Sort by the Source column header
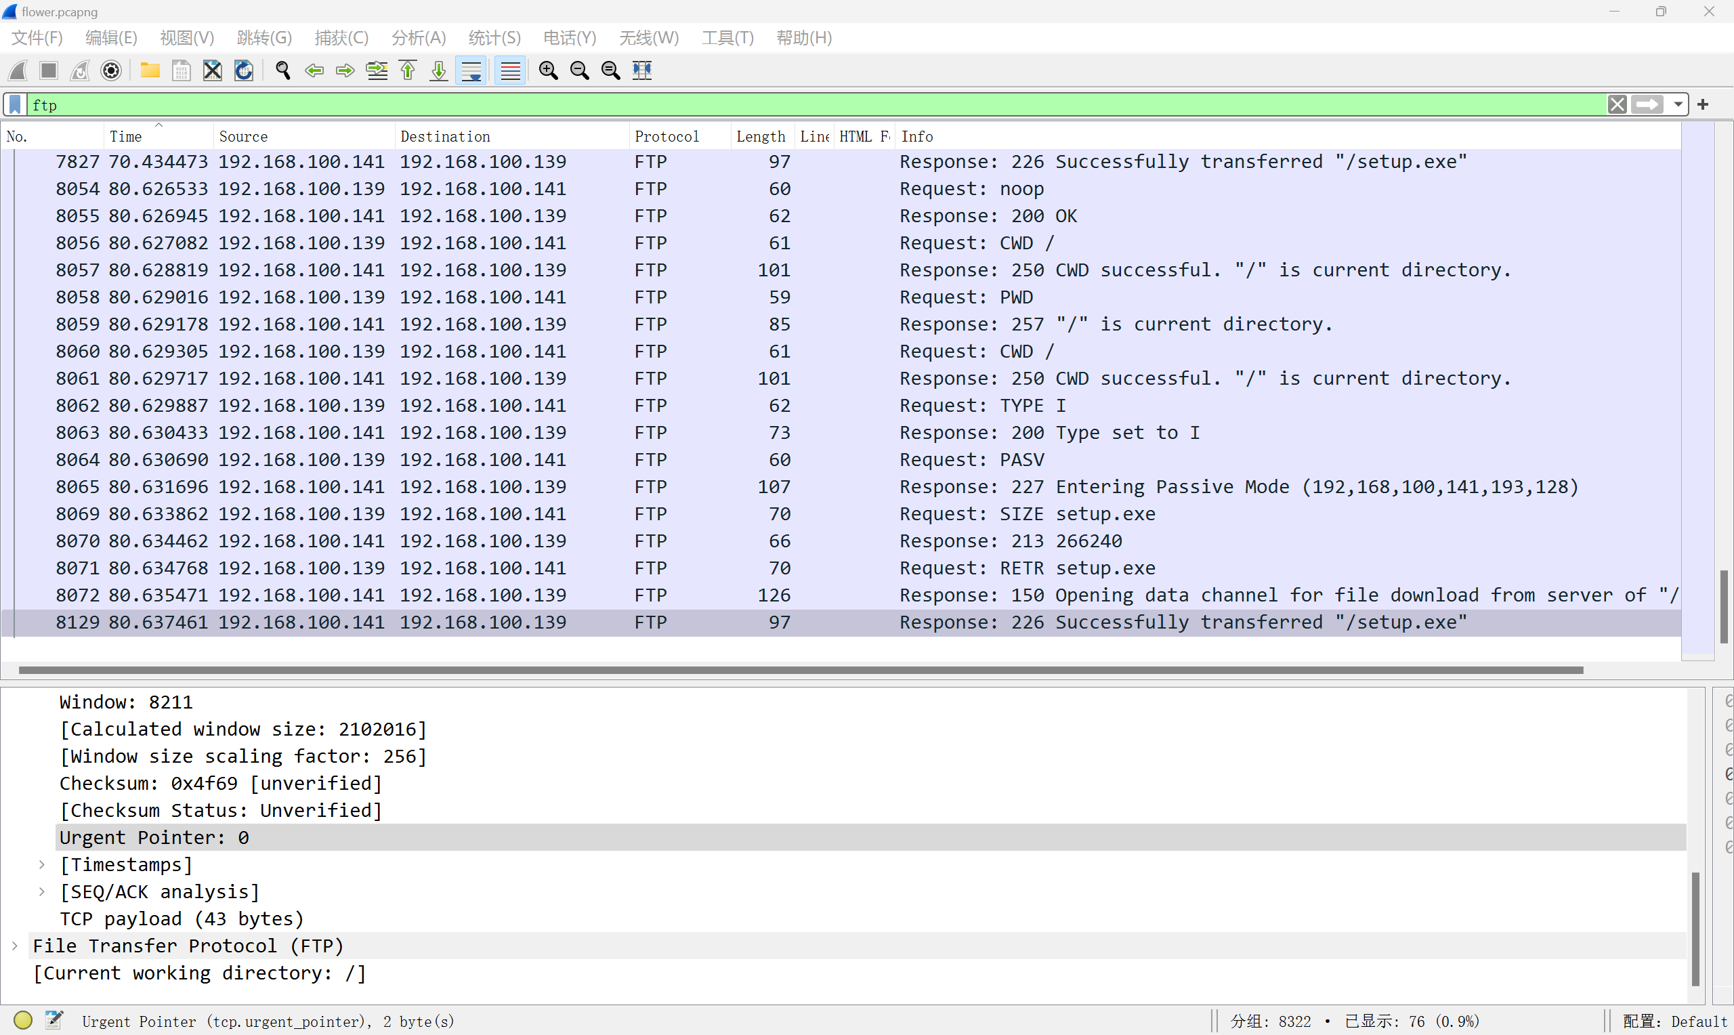The height and width of the screenshot is (1035, 1734). click(x=305, y=137)
